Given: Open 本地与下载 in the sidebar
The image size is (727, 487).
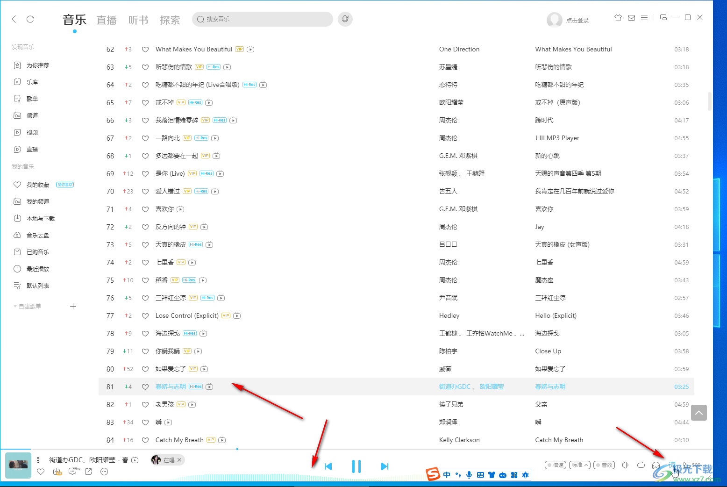Looking at the screenshot, I should point(40,219).
